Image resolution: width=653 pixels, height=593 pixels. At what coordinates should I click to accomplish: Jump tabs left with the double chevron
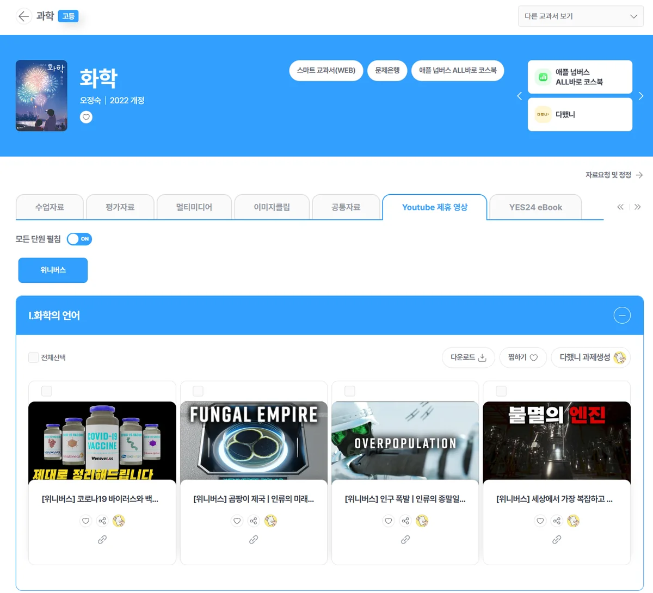point(620,207)
